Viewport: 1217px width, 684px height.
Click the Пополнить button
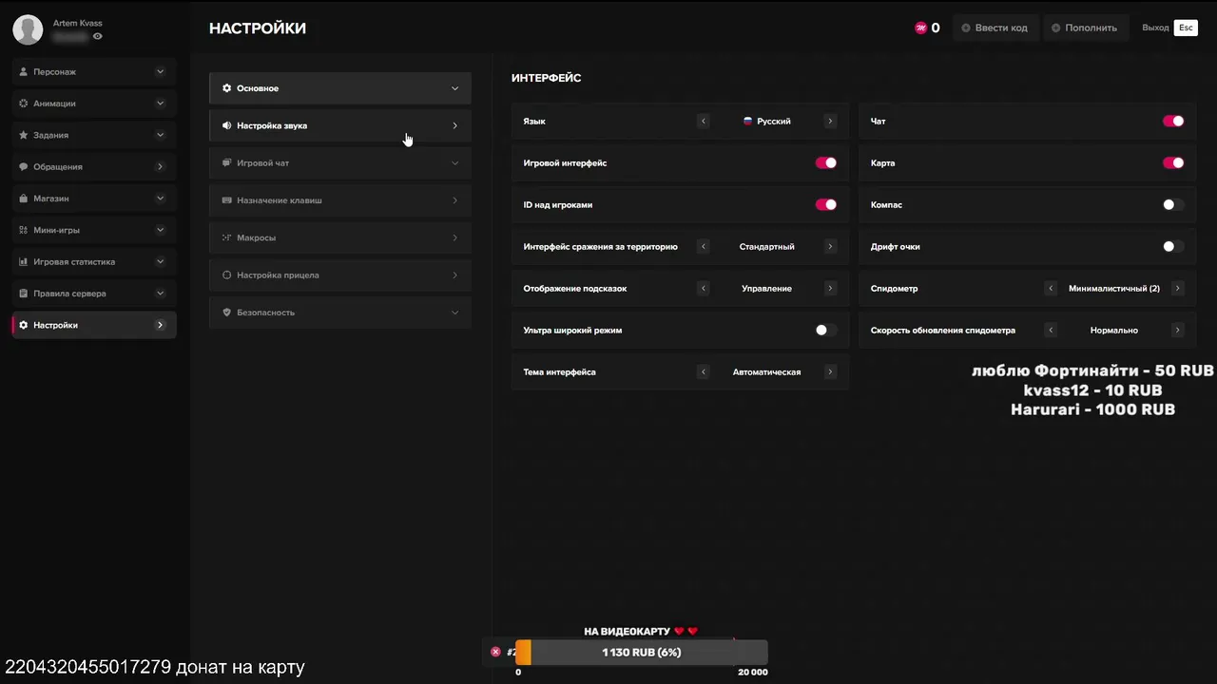1086,28
